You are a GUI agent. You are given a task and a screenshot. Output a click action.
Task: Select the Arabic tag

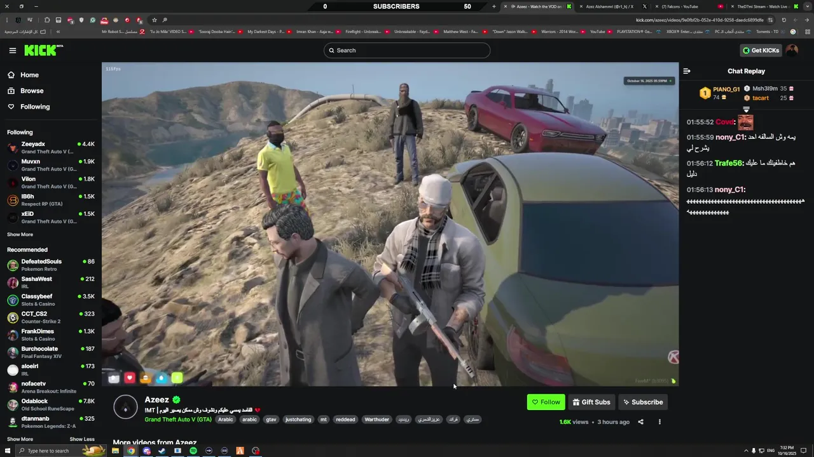[226, 420]
